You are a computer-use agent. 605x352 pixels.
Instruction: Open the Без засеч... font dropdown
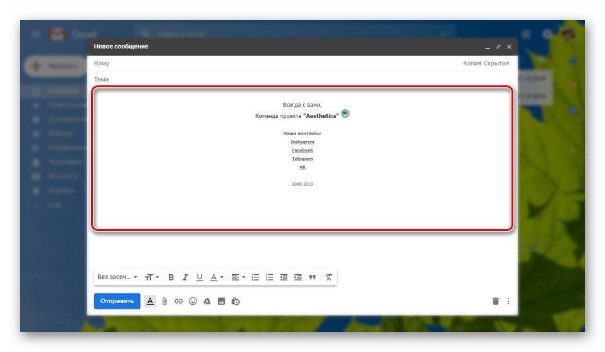117,277
